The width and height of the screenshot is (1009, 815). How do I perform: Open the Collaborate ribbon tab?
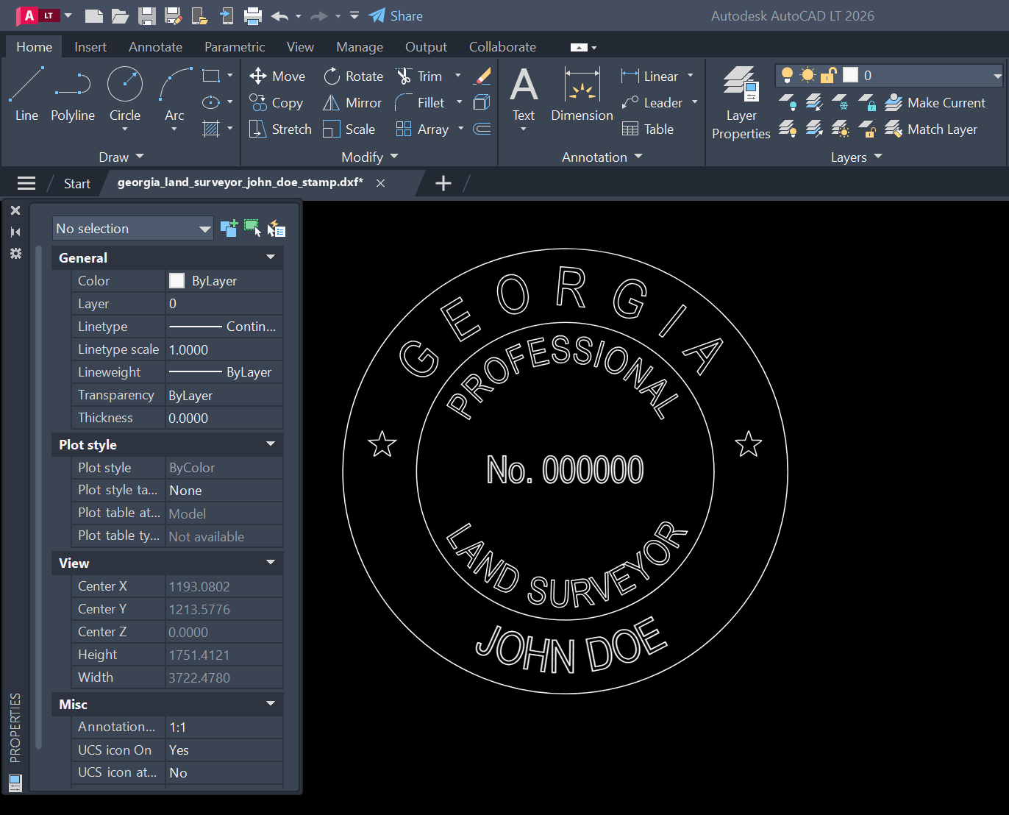coord(502,46)
